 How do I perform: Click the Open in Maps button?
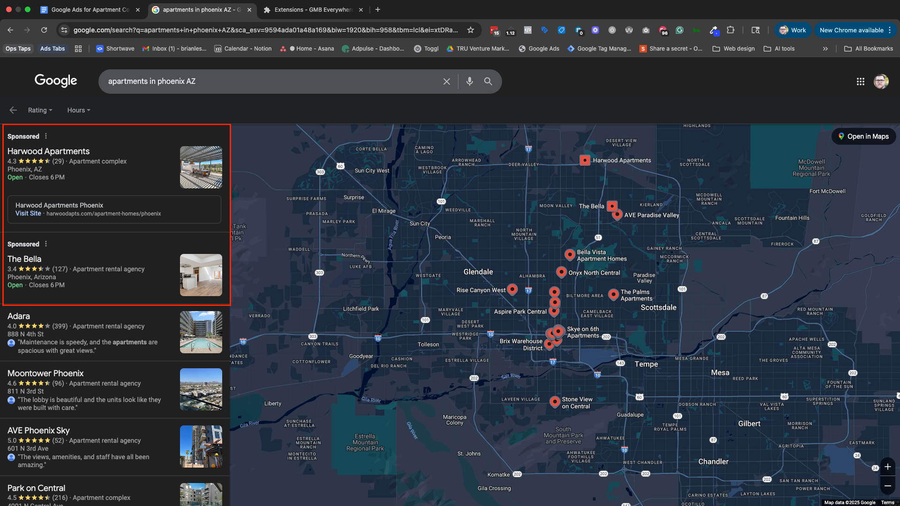pyautogui.click(x=863, y=136)
